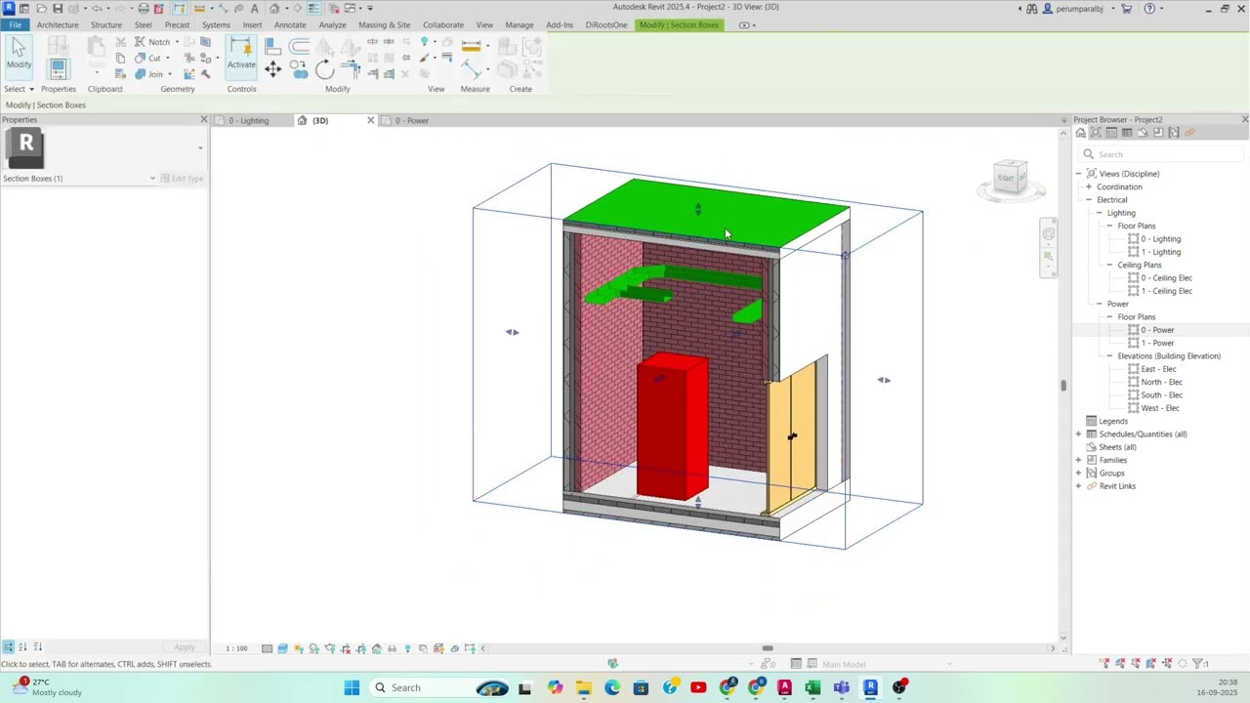Screen dimensions: 1250x703
Task: Open File Explorer from taskbar
Action: click(x=583, y=687)
